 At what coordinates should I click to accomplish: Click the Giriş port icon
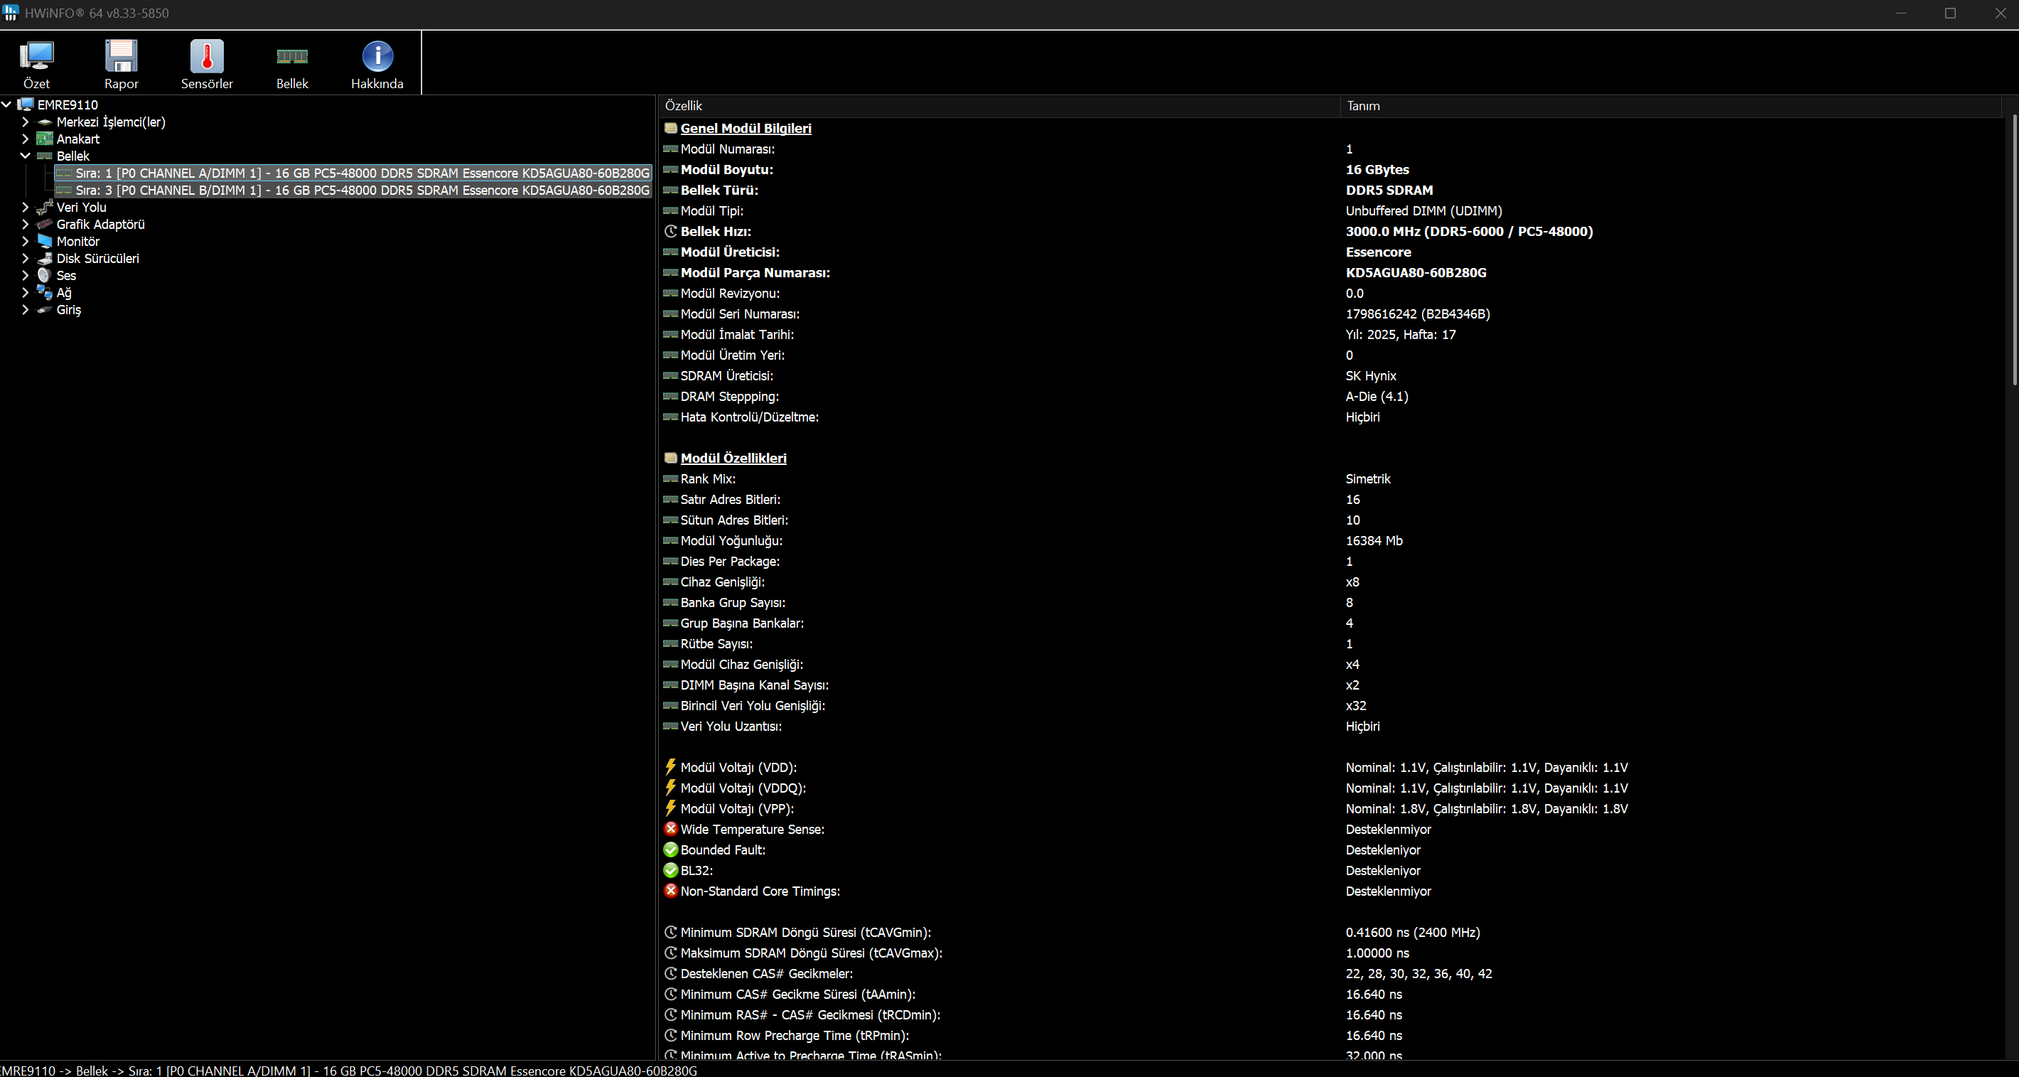click(x=45, y=311)
